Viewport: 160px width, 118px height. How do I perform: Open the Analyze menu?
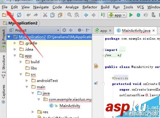72,7
